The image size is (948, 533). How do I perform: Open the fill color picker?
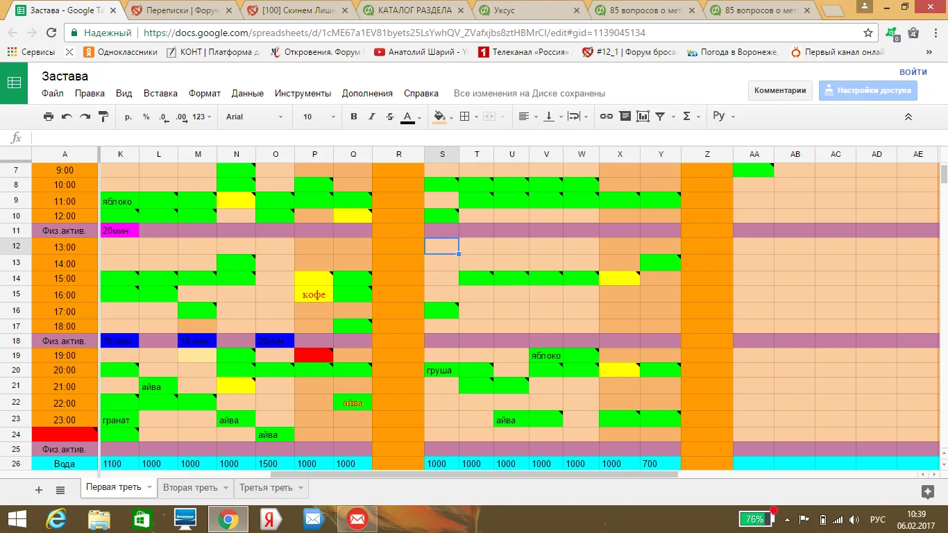click(x=439, y=117)
